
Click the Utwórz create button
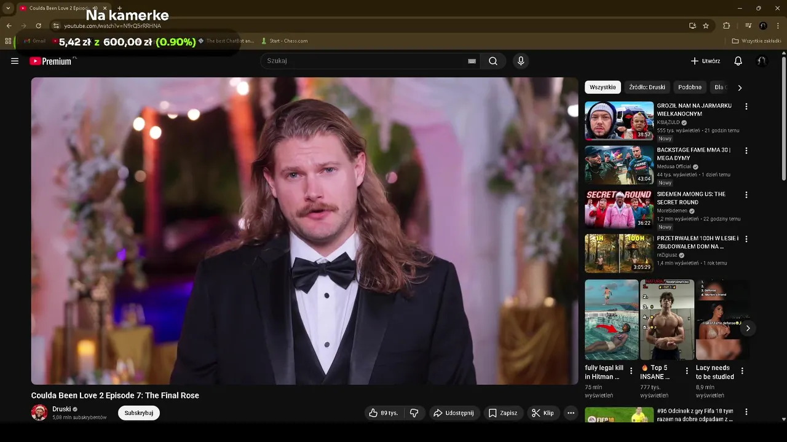click(705, 61)
